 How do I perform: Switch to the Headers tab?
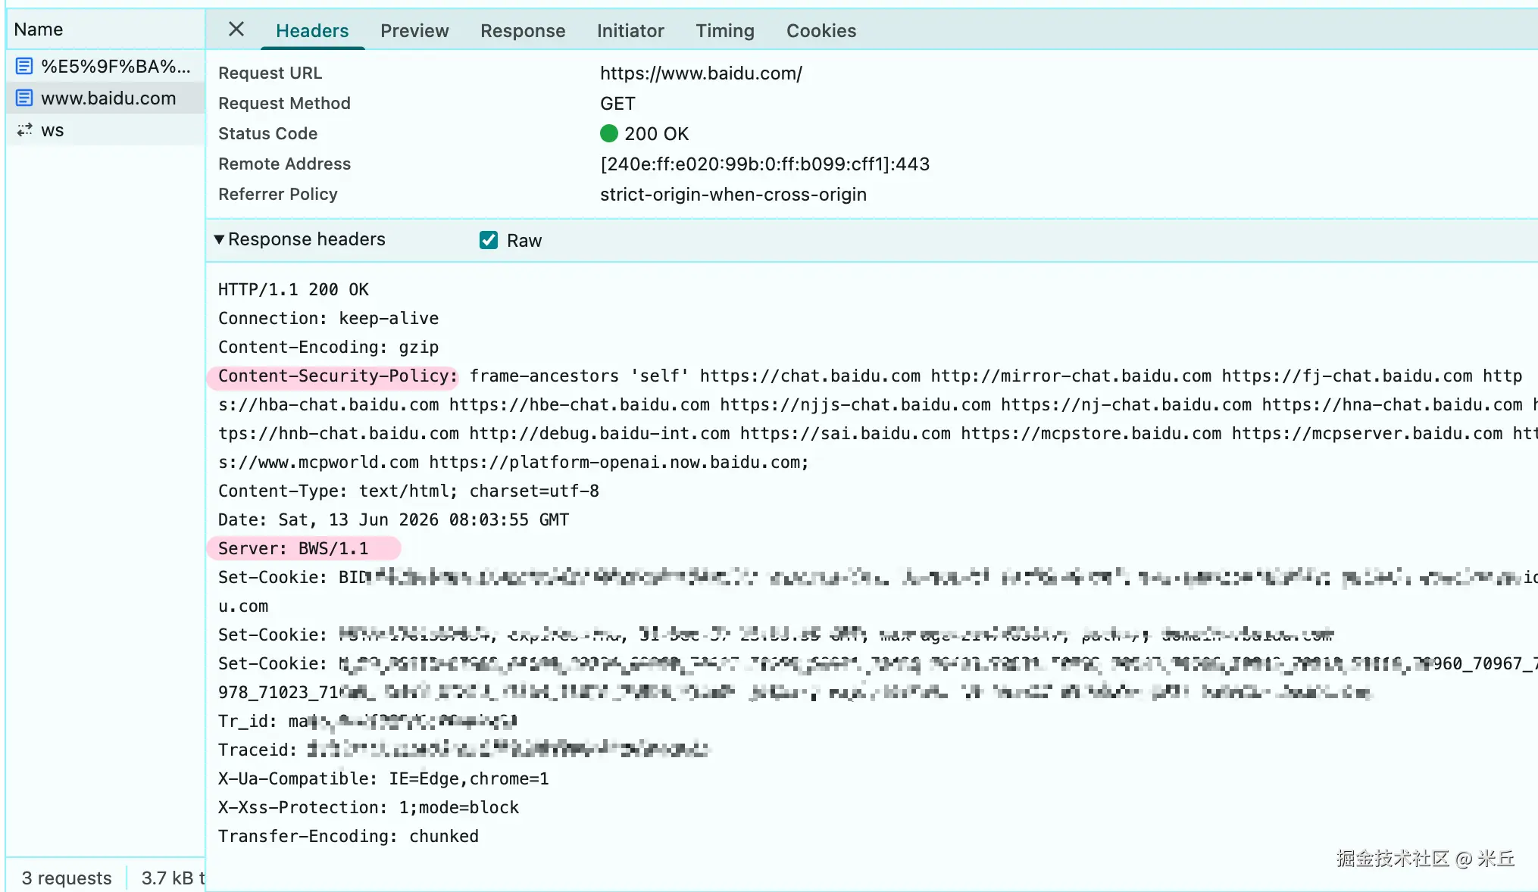(312, 31)
